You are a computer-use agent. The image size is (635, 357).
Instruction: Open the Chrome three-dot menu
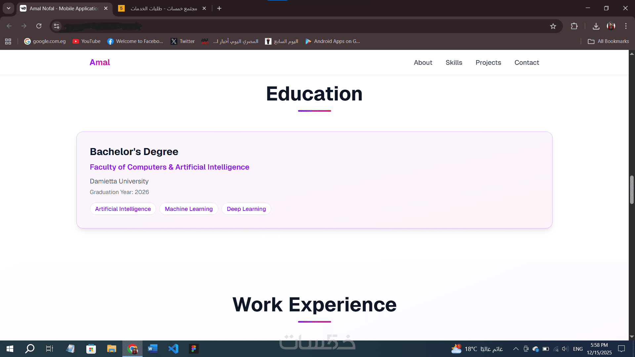pyautogui.click(x=626, y=26)
